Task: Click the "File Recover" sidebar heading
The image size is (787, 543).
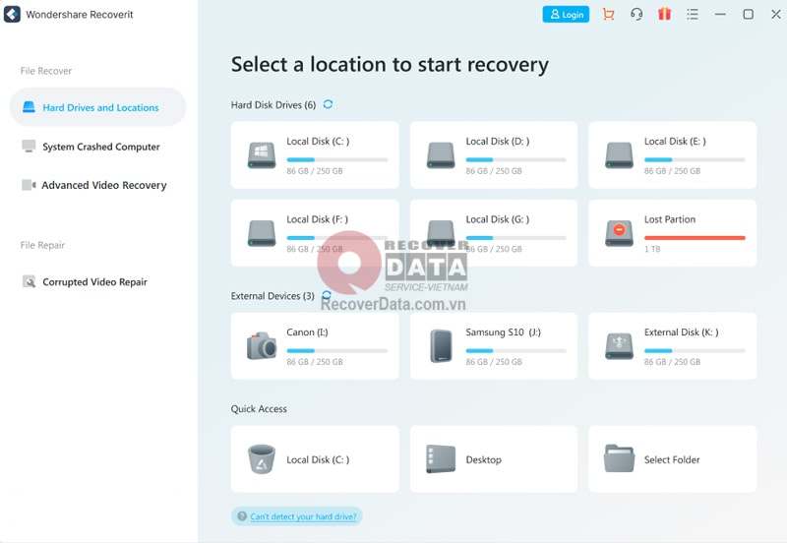Action: (x=46, y=71)
